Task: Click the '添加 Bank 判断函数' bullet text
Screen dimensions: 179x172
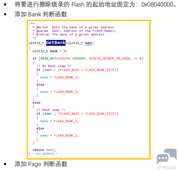Action: coord(41,14)
